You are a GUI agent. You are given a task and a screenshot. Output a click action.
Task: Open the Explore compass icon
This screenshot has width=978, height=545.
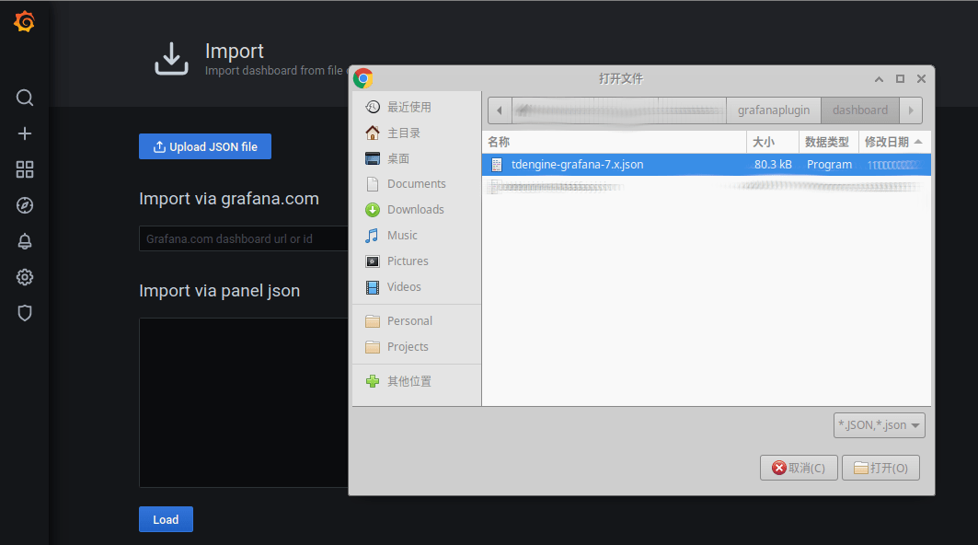pyautogui.click(x=25, y=205)
